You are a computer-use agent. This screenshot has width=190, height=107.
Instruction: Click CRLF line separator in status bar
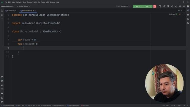(167, 106)
